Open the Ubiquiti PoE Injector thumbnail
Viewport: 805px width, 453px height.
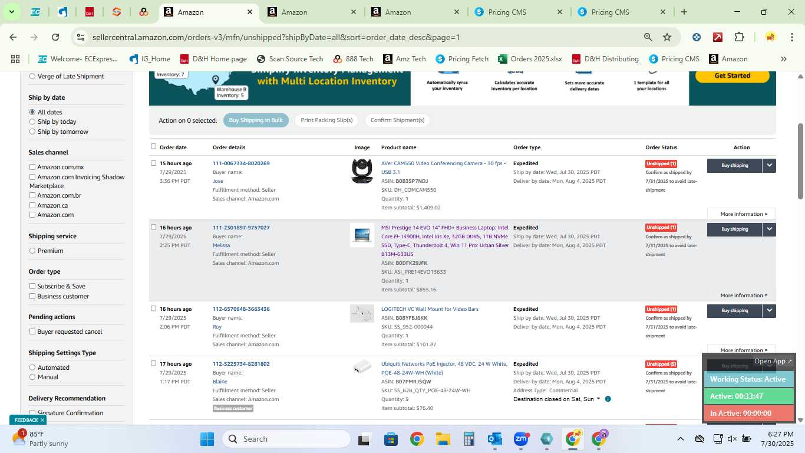362,367
